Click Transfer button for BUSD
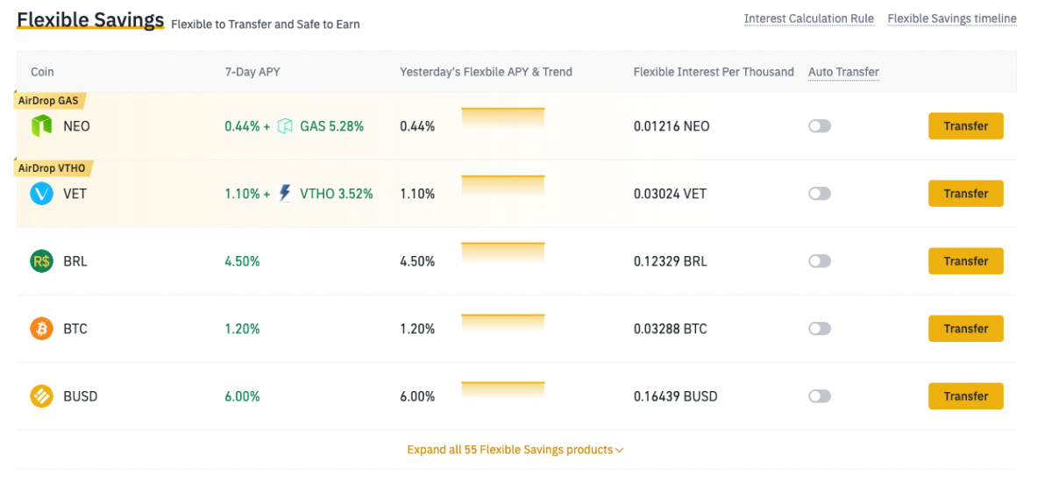Image resolution: width=1052 pixels, height=477 pixels. [966, 396]
